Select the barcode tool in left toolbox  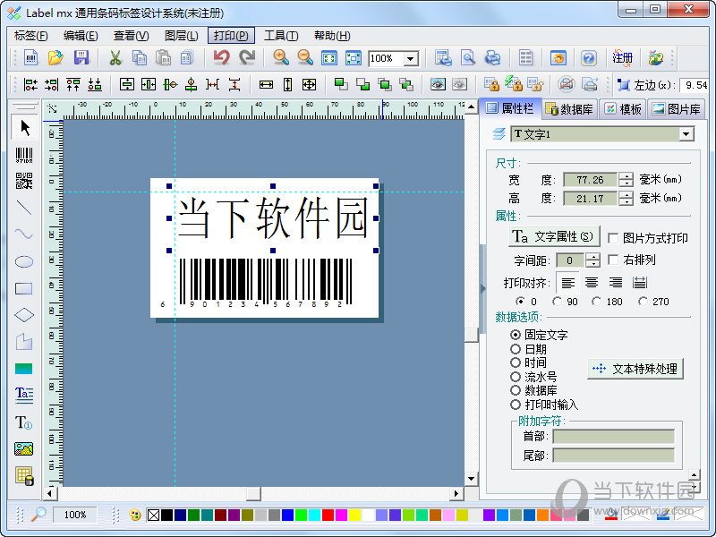pyautogui.click(x=24, y=155)
